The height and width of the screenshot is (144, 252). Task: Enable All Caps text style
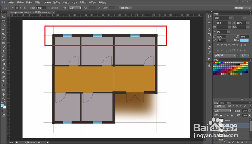click(226, 45)
